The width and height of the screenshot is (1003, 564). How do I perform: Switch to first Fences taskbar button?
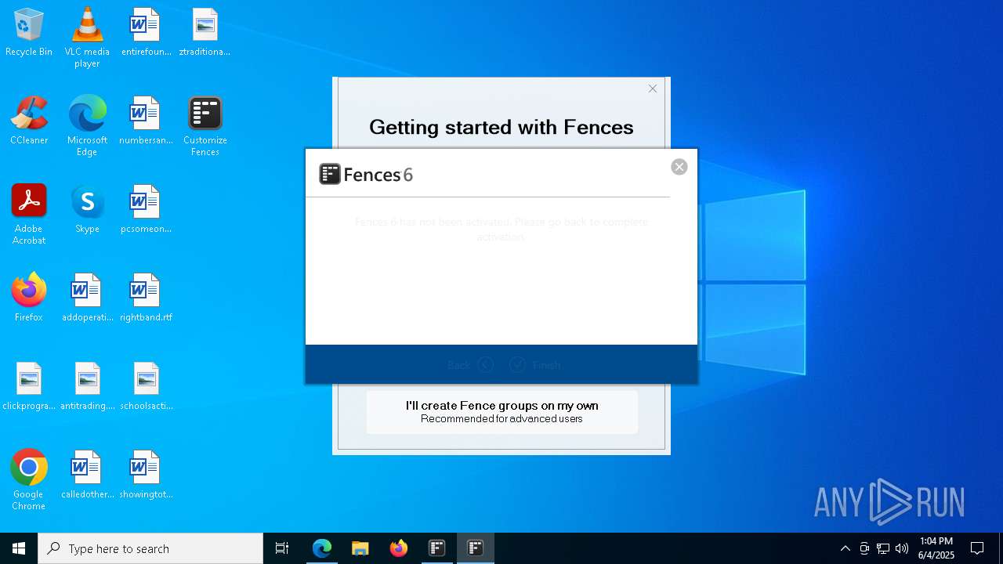click(437, 548)
